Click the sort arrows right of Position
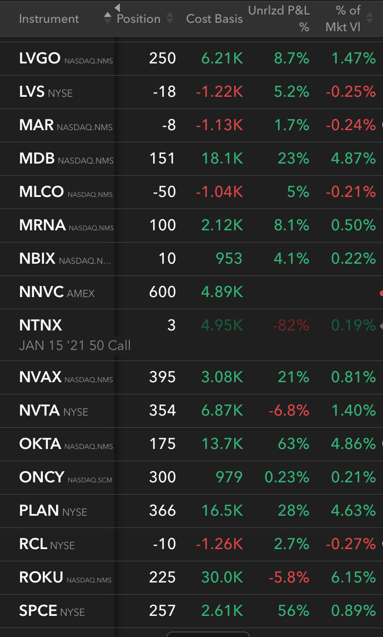The width and height of the screenshot is (383, 637). 170,18
